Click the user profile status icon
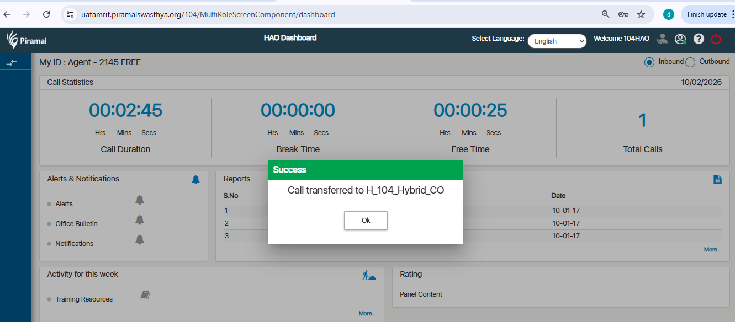The width and height of the screenshot is (735, 322). pos(680,39)
